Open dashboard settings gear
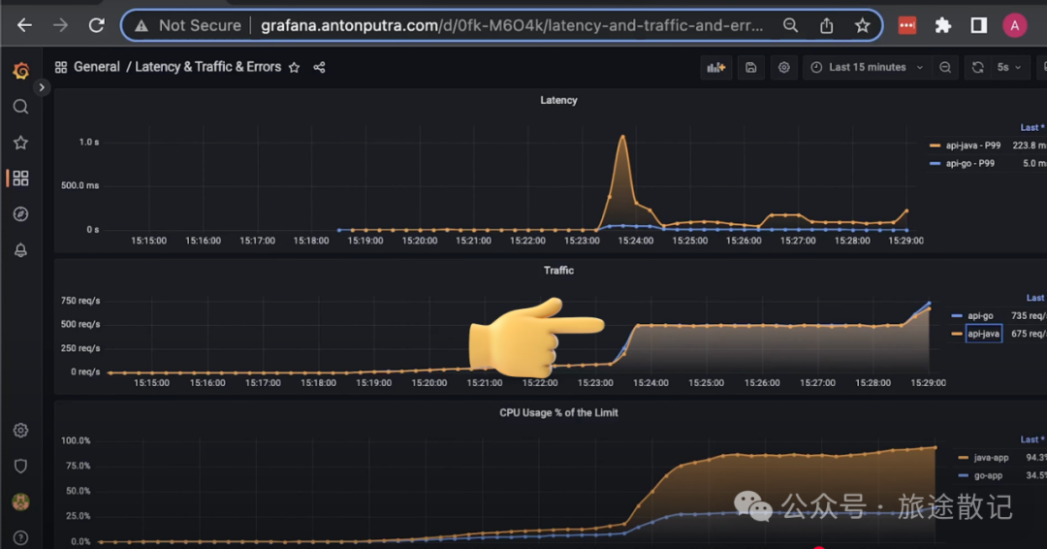Viewport: 1047px width, 549px height. coord(784,68)
